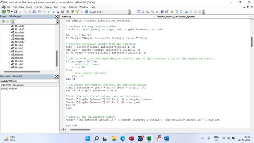Open Microsoft Edge from the taskbar
Screen dimensions: 254x143
pyautogui.click(x=123, y=138)
